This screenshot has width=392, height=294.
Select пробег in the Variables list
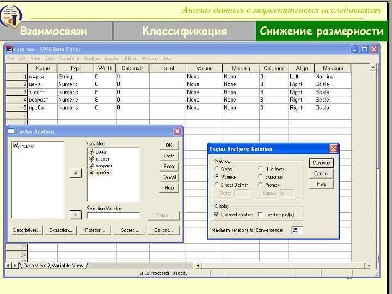pyautogui.click(x=100, y=173)
